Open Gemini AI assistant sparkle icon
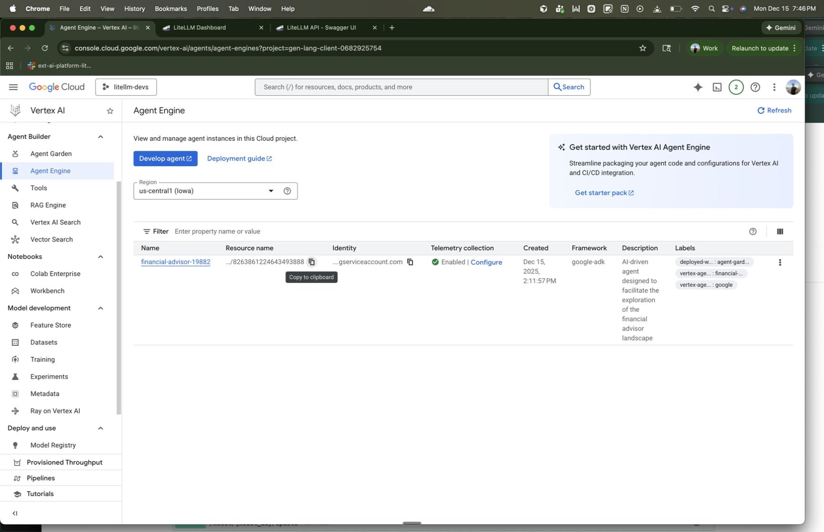Screen dimensions: 824x532 [x=698, y=87]
